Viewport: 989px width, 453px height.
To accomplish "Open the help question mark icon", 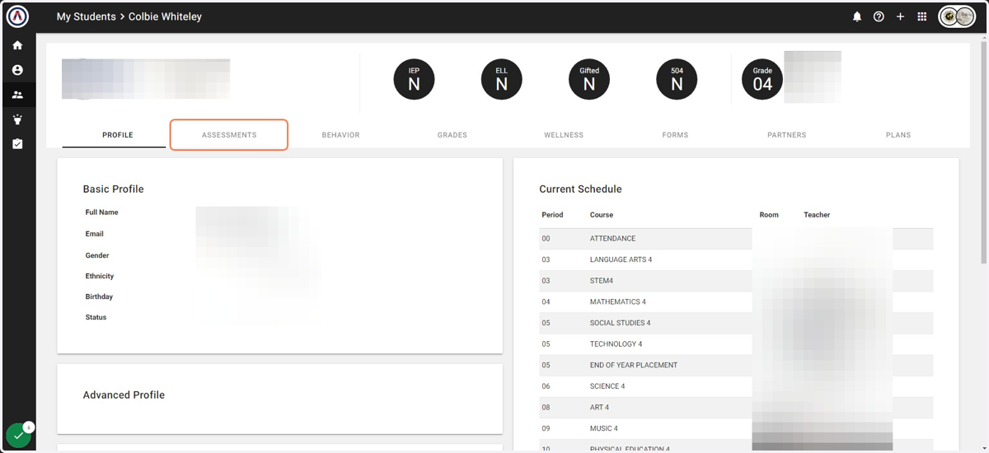I will [879, 16].
